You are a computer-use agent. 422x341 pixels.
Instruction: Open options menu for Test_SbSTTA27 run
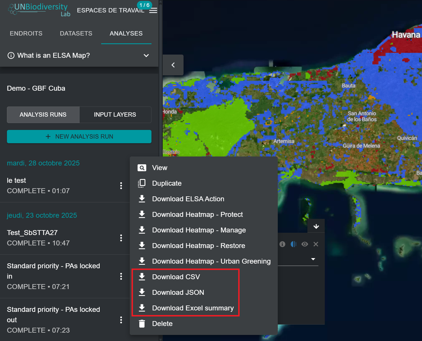[121, 238]
